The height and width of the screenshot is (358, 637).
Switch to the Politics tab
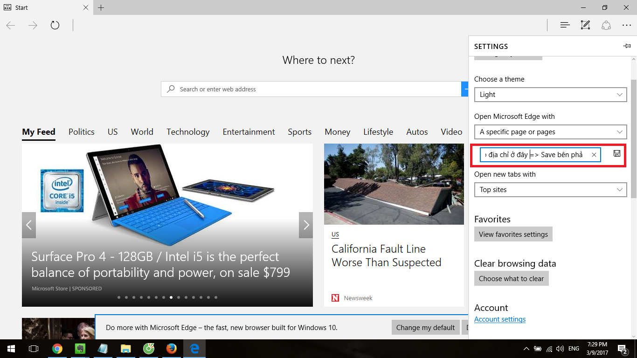click(x=82, y=132)
